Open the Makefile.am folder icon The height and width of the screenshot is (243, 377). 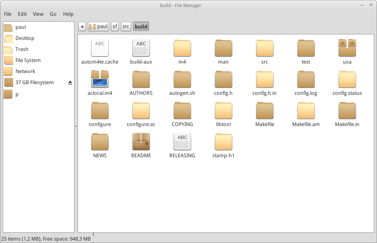click(306, 111)
